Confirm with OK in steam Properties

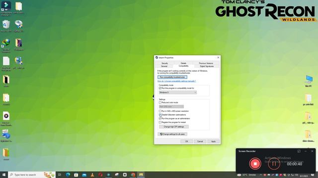[187, 141]
